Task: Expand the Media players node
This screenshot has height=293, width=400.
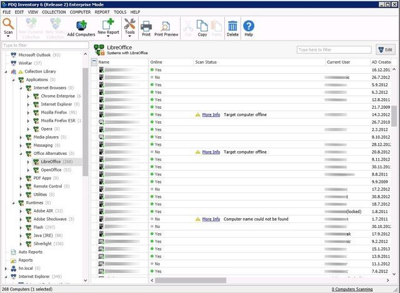Action: click(21, 137)
